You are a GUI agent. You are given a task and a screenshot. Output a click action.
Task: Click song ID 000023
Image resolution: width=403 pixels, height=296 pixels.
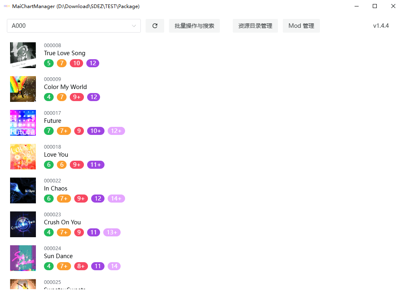coord(52,215)
